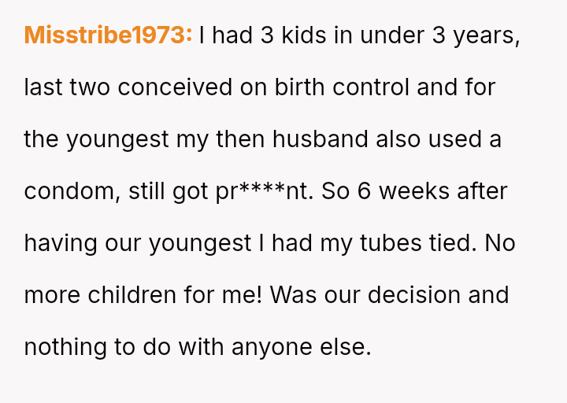Viewport: 567px width, 403px height.
Task: Click the words "the youngest" in line three
Action: coord(97,139)
